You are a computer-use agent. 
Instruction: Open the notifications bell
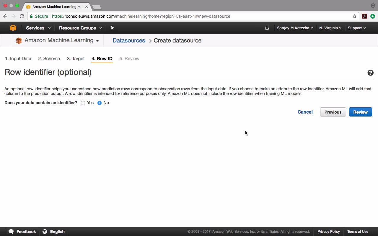coord(267,28)
